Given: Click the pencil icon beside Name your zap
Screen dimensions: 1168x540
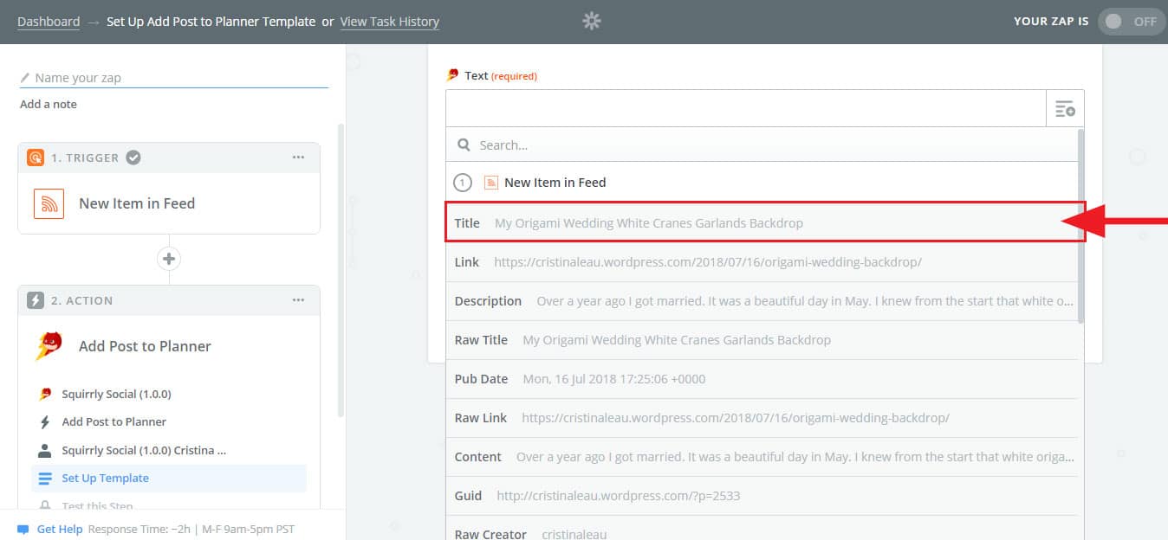Looking at the screenshot, I should tap(25, 78).
